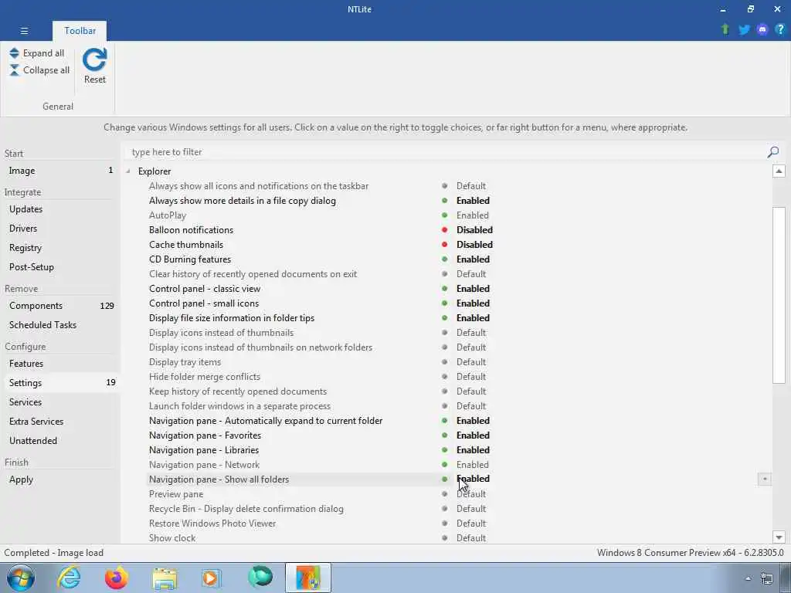Click Collapse all in the toolbar

39,70
